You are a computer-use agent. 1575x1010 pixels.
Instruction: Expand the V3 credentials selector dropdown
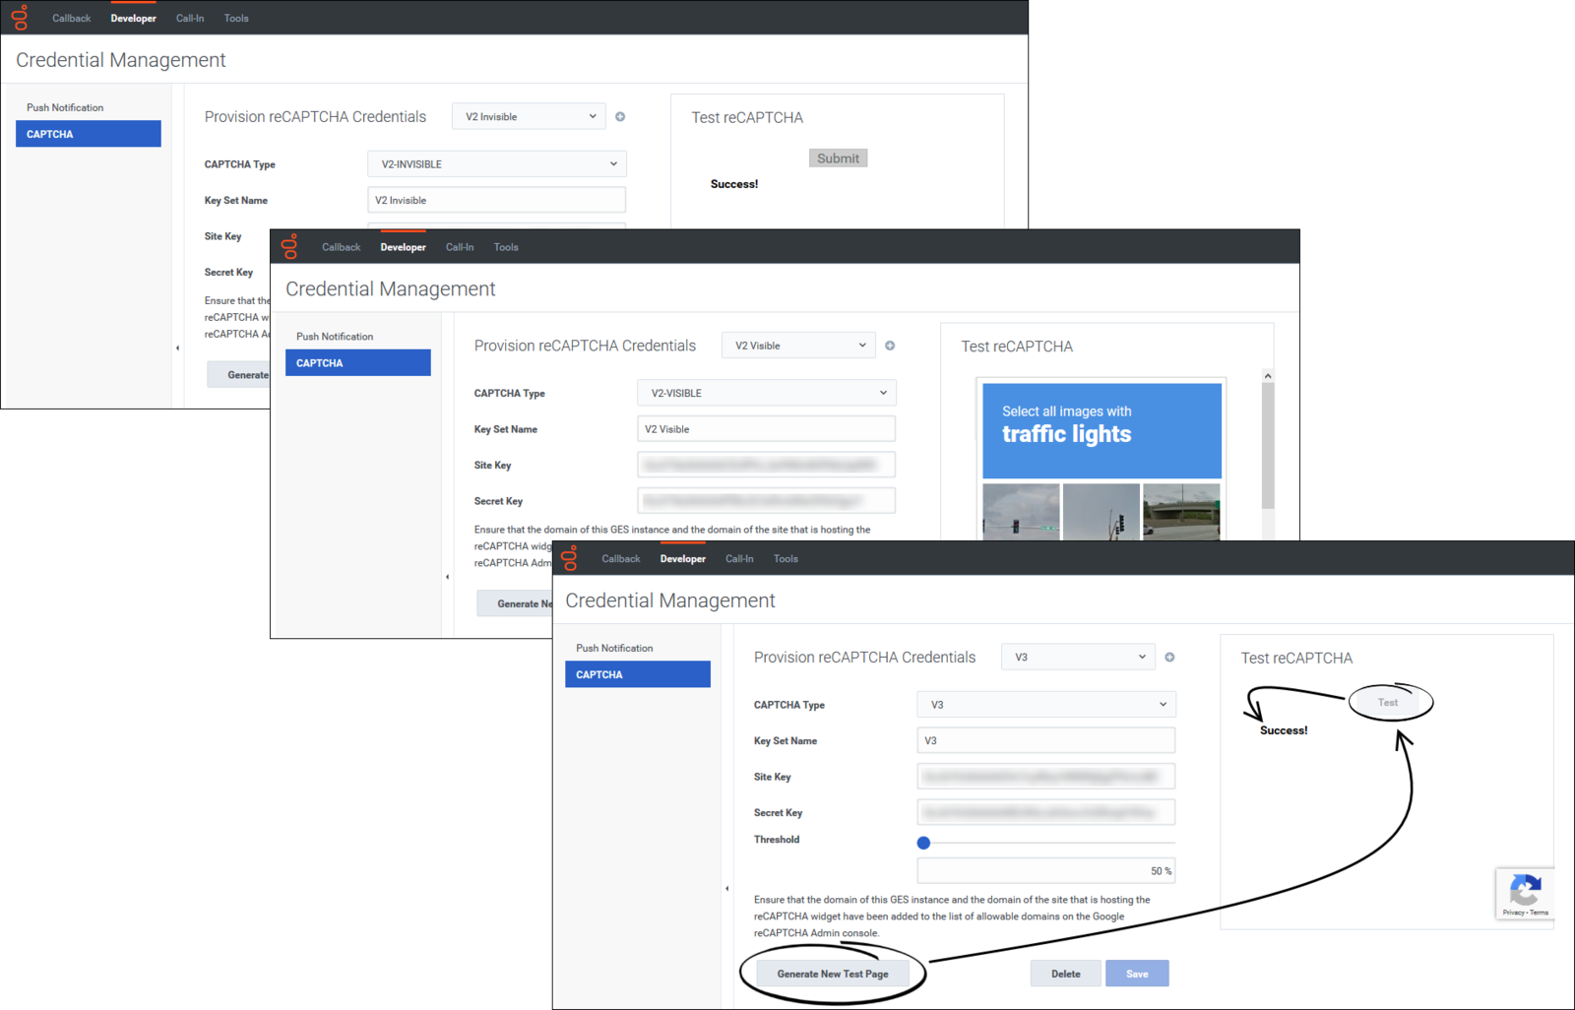1078,657
